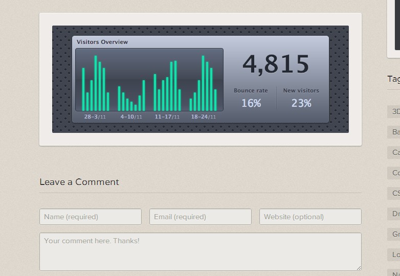Open the tag starting with 'Lo'
The height and width of the screenshot is (276, 400).
pyautogui.click(x=395, y=255)
